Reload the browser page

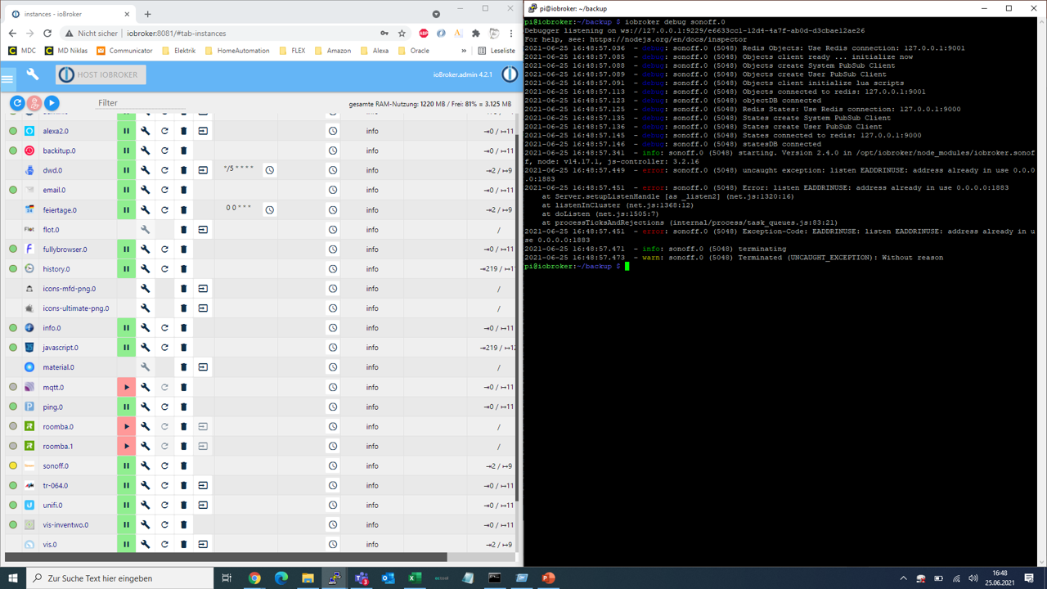coord(47,34)
